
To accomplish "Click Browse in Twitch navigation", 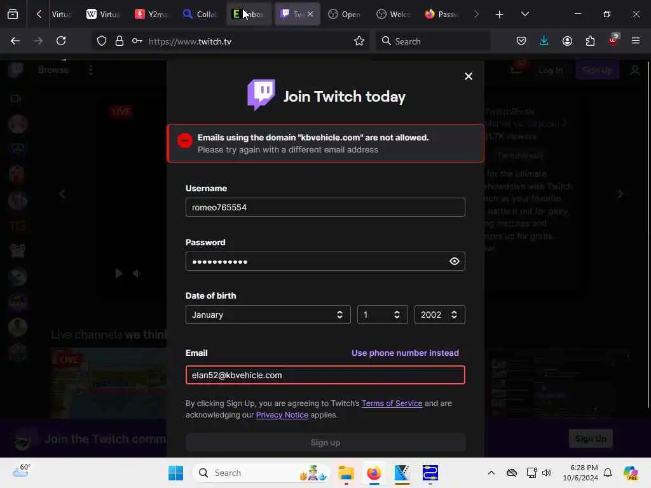I will [x=53, y=70].
